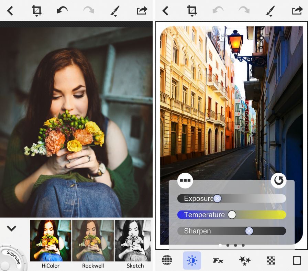Click the Exposure slider handle
Image resolution: width=308 pixels, height=271 pixels.
tap(217, 198)
